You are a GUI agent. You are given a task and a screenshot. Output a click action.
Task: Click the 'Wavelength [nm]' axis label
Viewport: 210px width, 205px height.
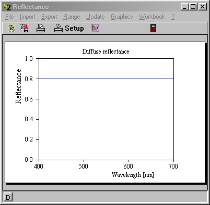pyautogui.click(x=133, y=175)
